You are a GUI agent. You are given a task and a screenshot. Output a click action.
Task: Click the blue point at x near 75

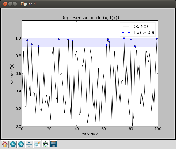click(124, 39)
